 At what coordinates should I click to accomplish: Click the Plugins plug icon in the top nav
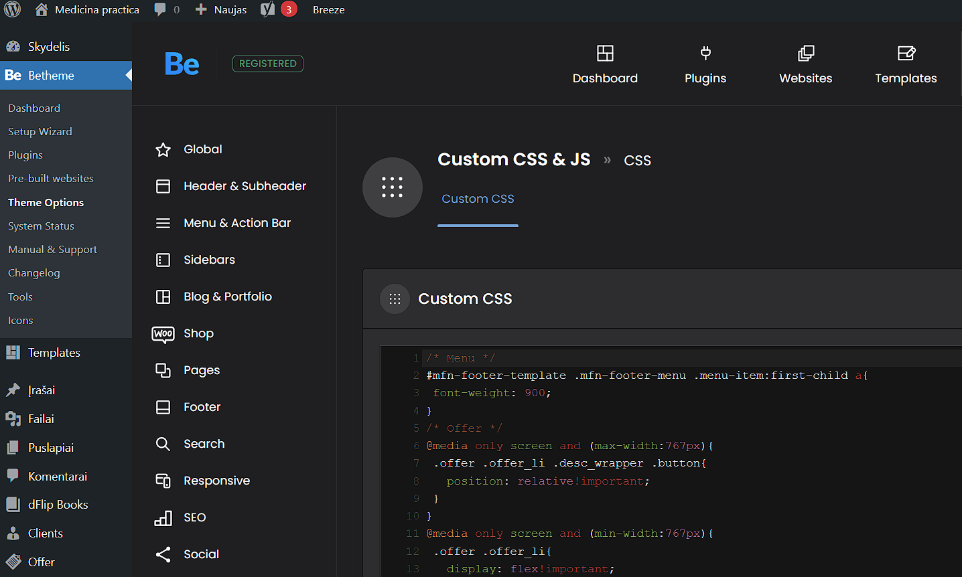pyautogui.click(x=705, y=53)
